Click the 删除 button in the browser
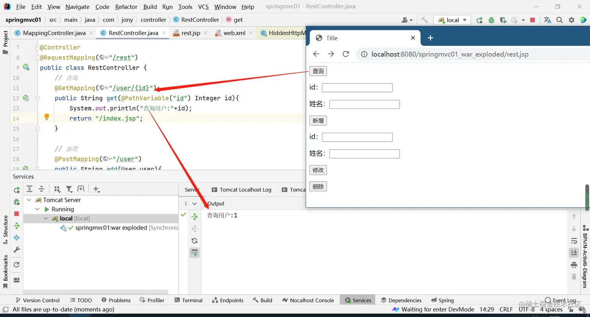Screen dimensions: 590x317 click(318, 186)
